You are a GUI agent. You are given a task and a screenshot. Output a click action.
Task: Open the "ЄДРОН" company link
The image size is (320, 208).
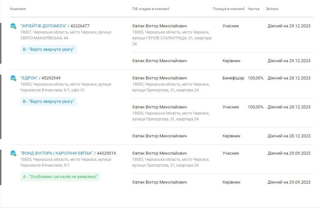tap(29, 78)
